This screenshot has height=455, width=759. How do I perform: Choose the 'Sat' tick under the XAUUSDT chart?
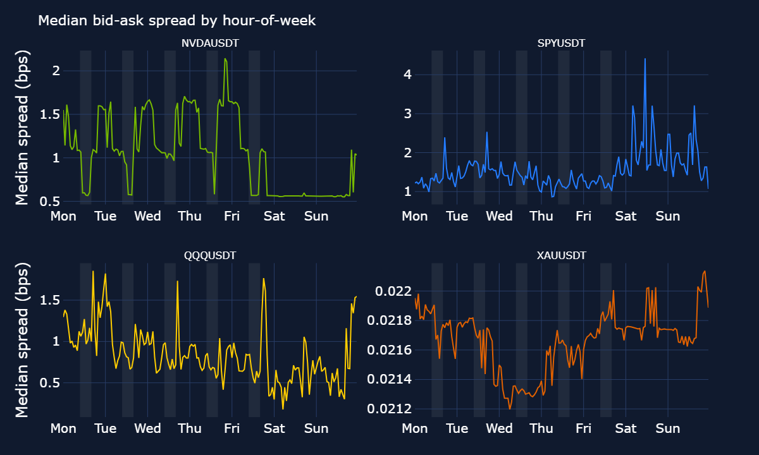[626, 428]
